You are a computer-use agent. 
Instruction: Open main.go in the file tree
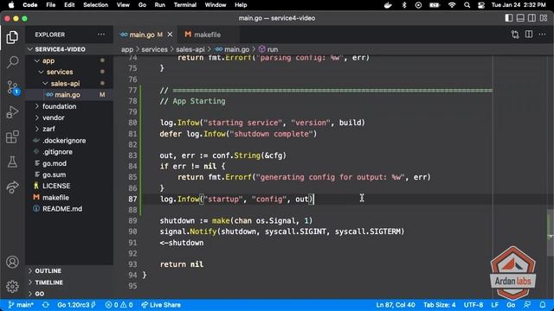click(69, 95)
